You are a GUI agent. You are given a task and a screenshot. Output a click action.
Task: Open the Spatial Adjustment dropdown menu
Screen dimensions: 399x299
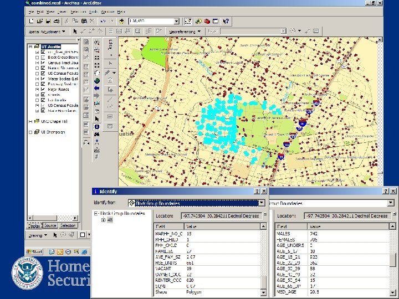(x=47, y=32)
